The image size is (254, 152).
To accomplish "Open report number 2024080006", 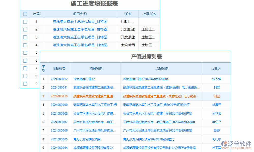I will point(59,130).
